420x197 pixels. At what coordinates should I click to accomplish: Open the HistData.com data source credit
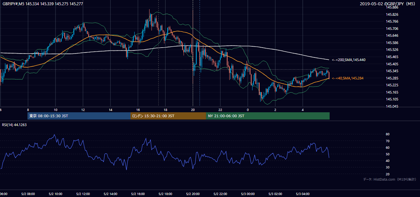pos(390,179)
